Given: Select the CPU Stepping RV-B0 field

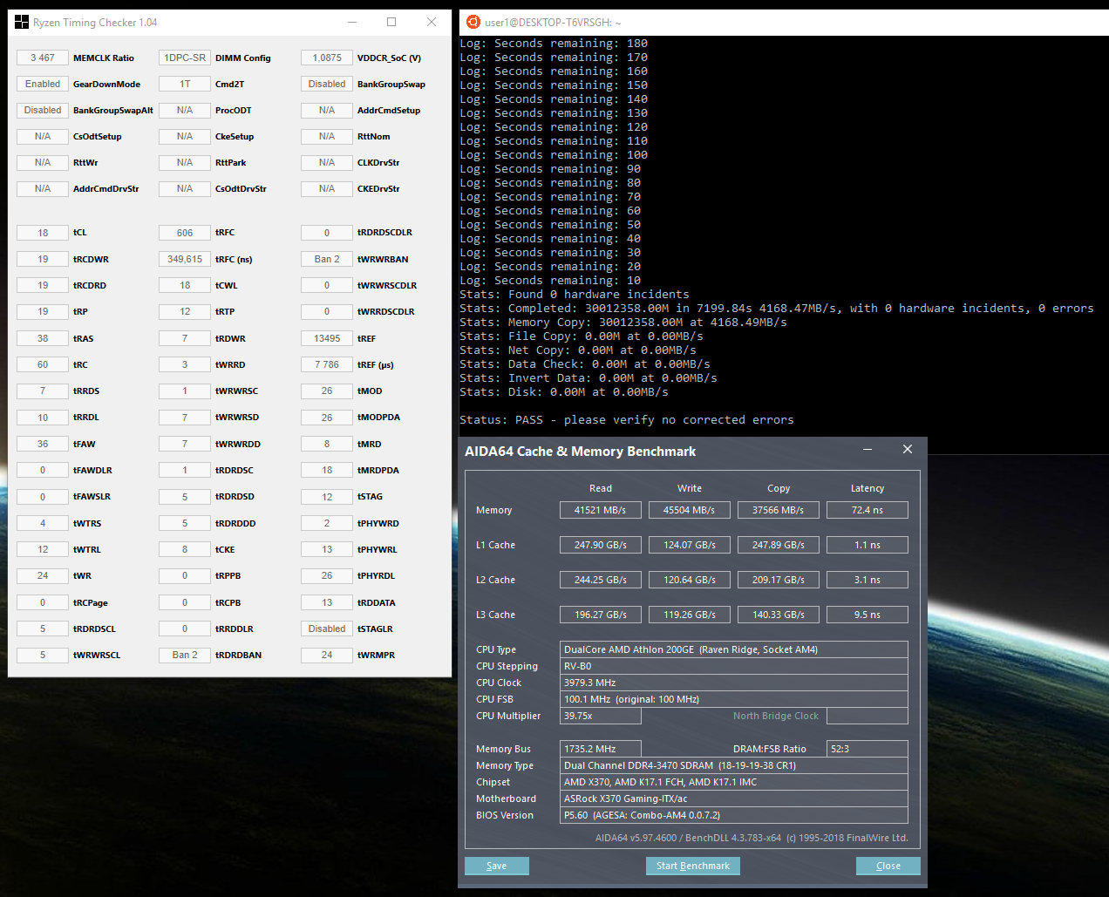Looking at the screenshot, I should pyautogui.click(x=734, y=666).
